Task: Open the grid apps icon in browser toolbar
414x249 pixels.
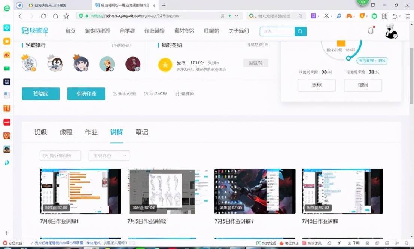Action: [384, 16]
